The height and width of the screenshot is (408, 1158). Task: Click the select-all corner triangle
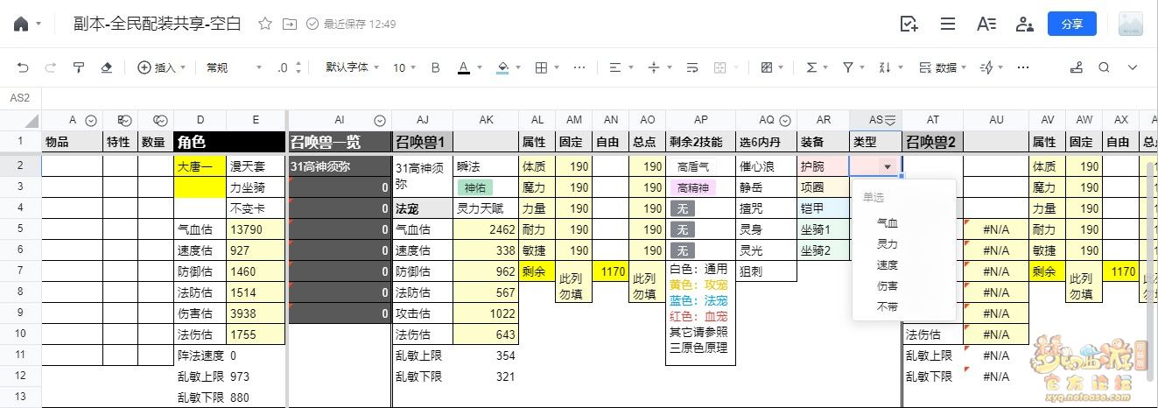[31, 121]
